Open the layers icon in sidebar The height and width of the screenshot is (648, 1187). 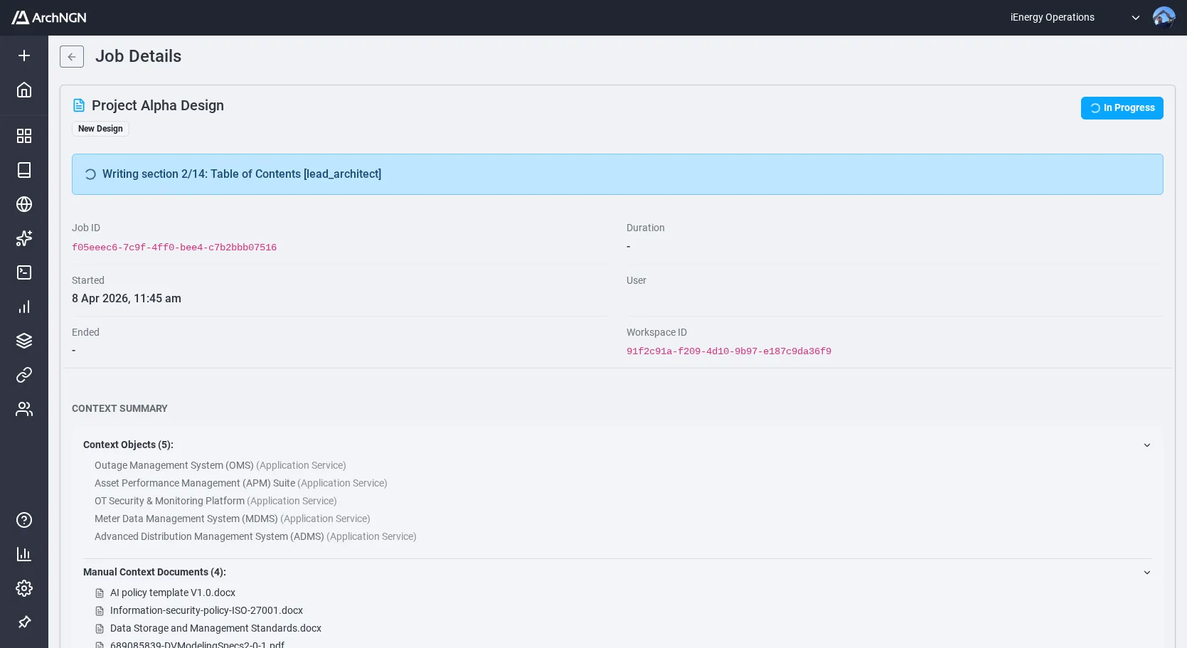(23, 341)
